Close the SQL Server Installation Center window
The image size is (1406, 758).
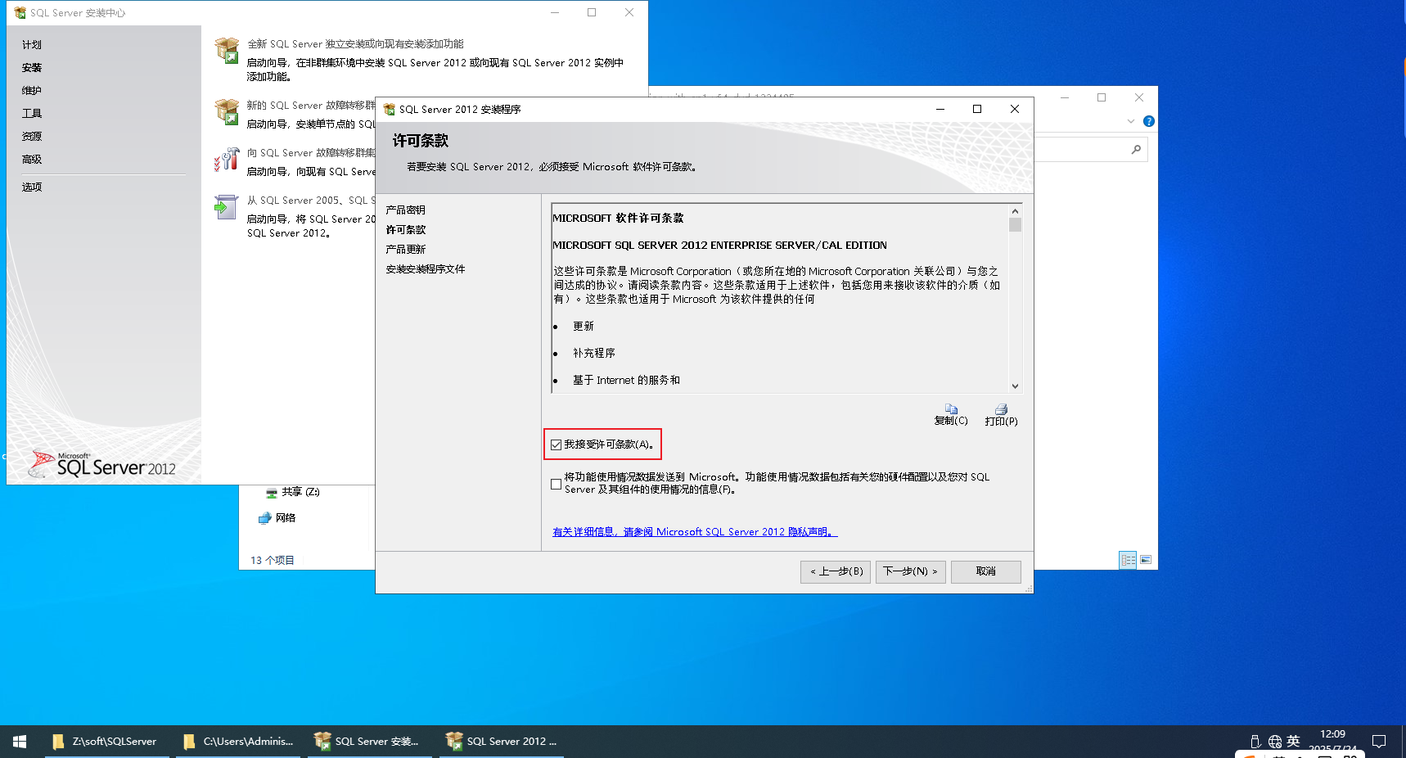click(x=629, y=12)
